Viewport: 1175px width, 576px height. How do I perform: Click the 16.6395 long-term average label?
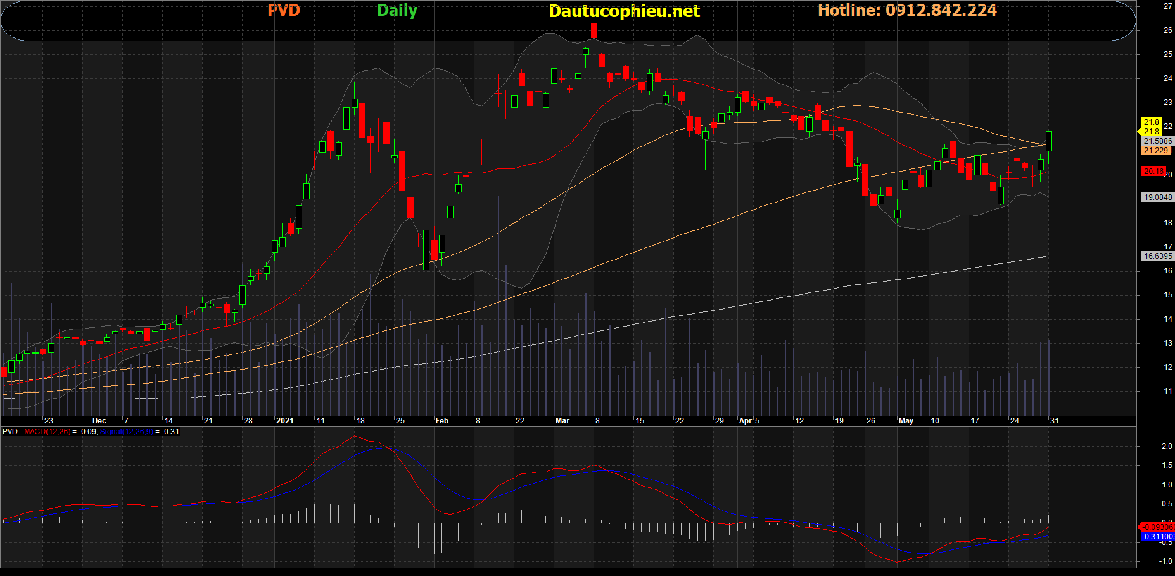click(1157, 256)
